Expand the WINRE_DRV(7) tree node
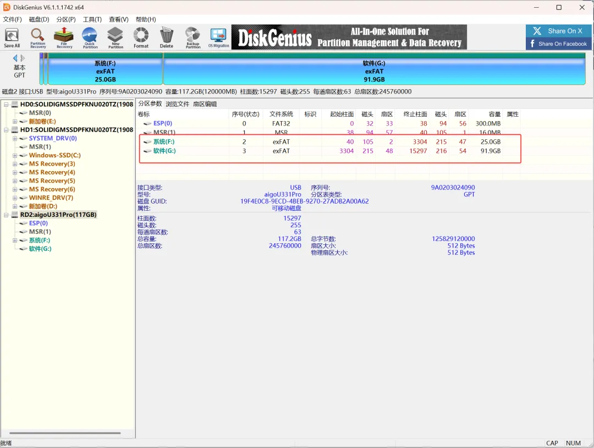This screenshot has width=594, height=448. coord(15,198)
